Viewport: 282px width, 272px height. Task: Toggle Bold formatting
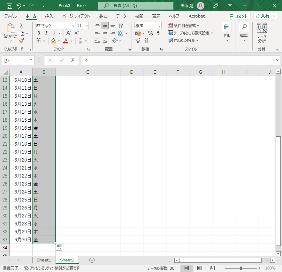pos(39,33)
